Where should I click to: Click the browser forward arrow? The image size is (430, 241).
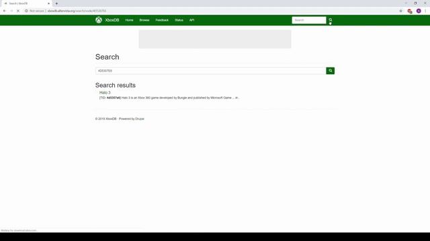(x=11, y=11)
